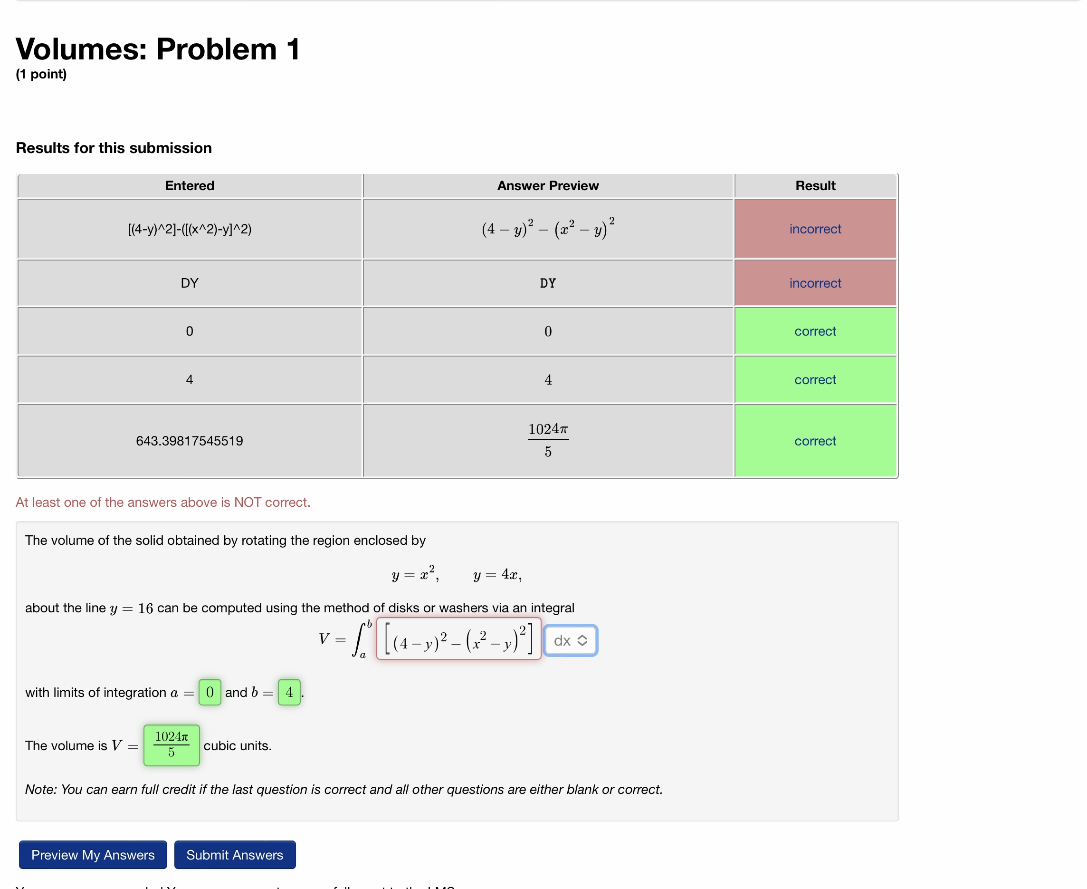Click the correct link for 1024π/5 row

click(815, 441)
